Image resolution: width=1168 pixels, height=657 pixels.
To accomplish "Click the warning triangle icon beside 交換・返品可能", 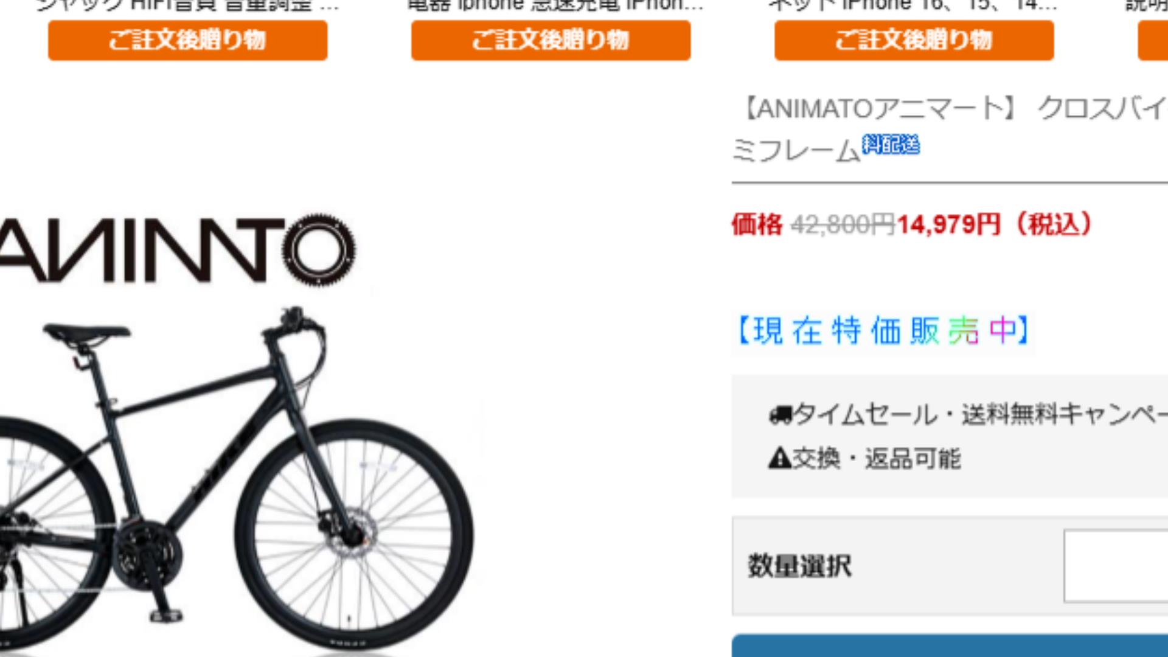I will click(779, 458).
